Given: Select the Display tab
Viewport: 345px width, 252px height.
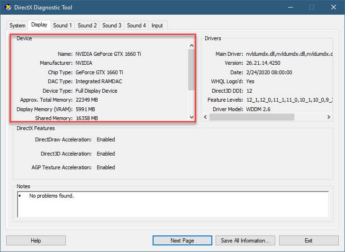Looking at the screenshot, I should point(39,25).
